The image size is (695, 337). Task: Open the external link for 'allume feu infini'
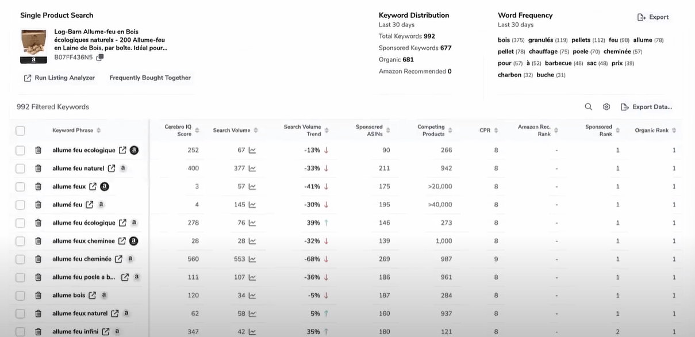(106, 331)
